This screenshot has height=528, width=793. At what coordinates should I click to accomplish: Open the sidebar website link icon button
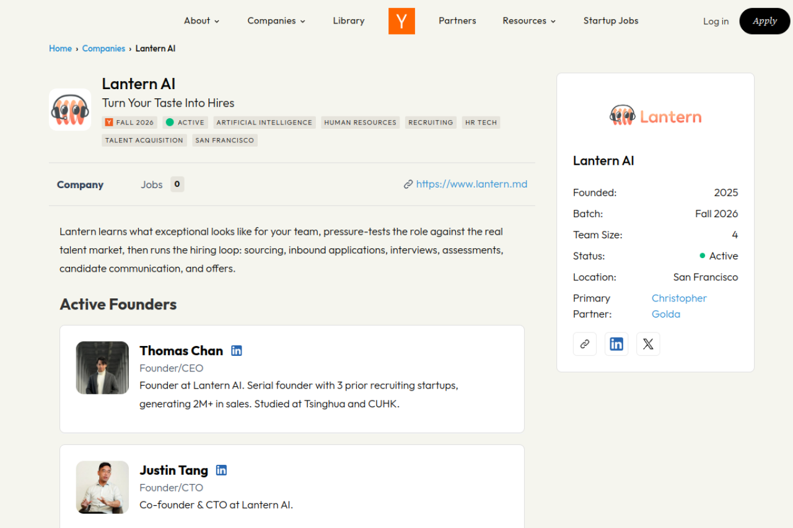pyautogui.click(x=585, y=344)
